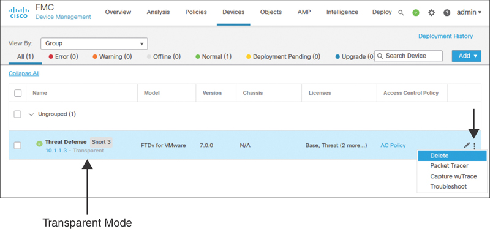Open the Analysis menu
490x229 pixels.
[158, 12]
